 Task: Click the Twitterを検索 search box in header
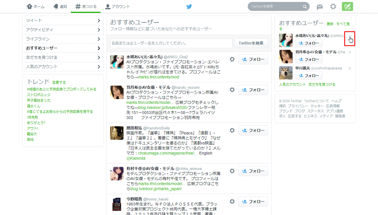278,6
